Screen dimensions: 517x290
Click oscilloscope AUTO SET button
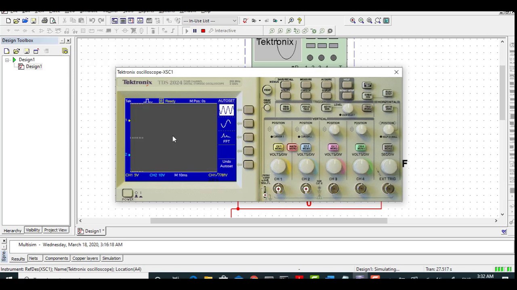[x=367, y=85]
